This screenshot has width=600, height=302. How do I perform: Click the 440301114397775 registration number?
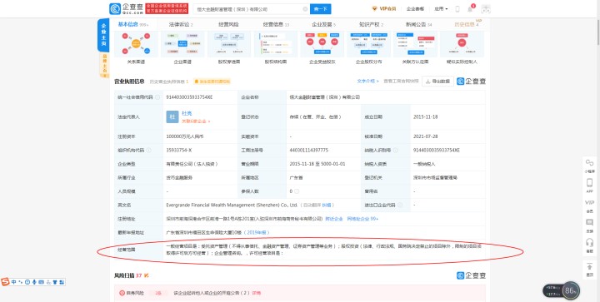(309, 150)
